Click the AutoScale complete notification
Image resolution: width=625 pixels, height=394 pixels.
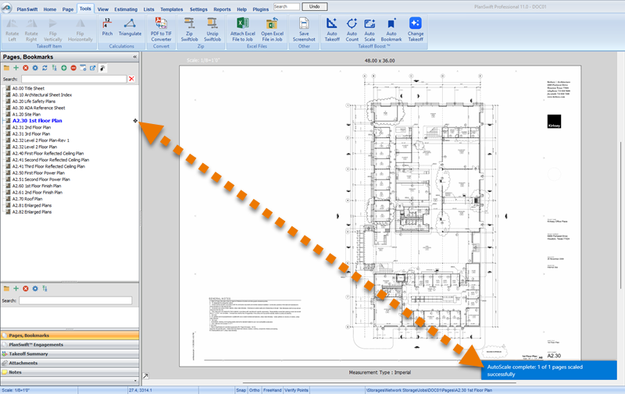[x=549, y=371]
